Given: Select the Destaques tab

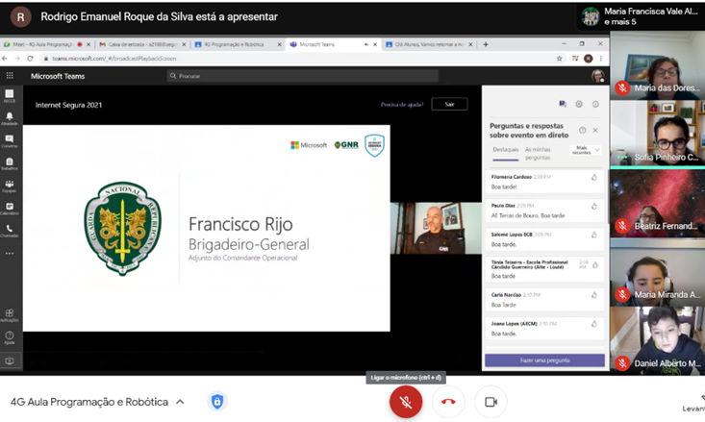Looking at the screenshot, I should pos(505,150).
